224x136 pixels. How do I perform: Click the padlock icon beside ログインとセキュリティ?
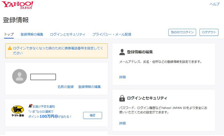coord(122,98)
